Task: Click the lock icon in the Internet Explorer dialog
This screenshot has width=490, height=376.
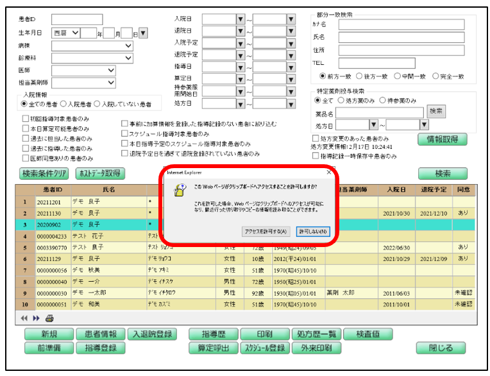Action: [x=178, y=191]
